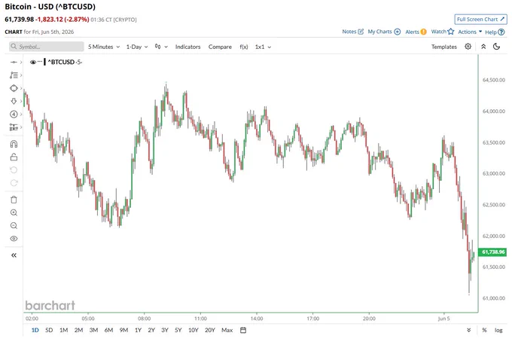Screen dimensions: 512x339
Task: Expand bottom panel with double-down chevron
Action: click(469, 330)
